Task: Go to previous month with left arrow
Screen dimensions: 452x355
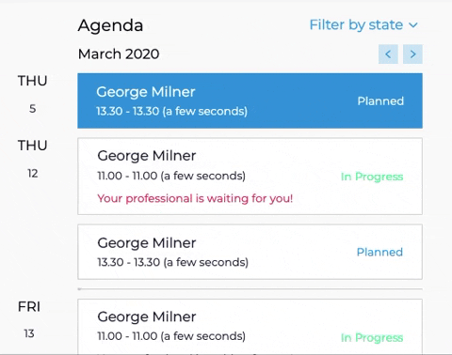Action: tap(388, 54)
